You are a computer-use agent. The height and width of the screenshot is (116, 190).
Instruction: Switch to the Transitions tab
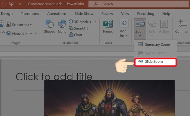tap(30, 14)
